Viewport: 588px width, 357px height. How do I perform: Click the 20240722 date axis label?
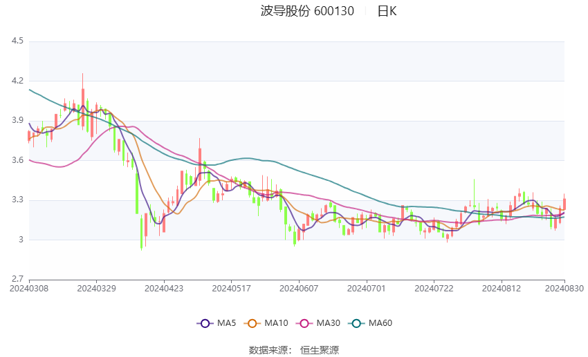click(x=433, y=287)
